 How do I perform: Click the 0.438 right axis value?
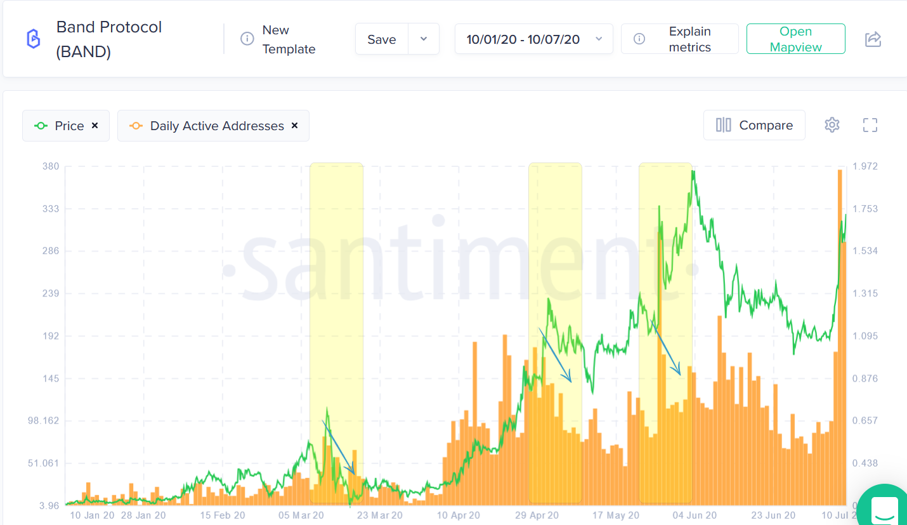[865, 463]
